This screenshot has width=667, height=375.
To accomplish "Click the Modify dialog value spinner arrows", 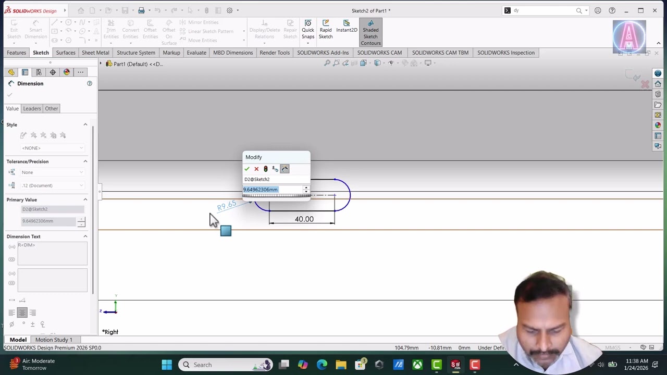I will point(306,190).
